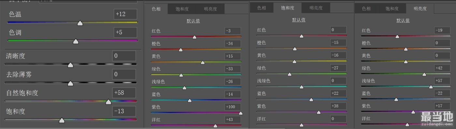The height and width of the screenshot is (129, 456).
Task: Click the hue panel 黄色 slider handle
Action: pos(202,63)
